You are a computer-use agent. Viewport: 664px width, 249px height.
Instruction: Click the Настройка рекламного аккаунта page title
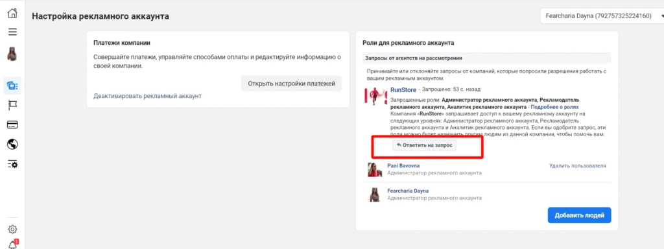(x=101, y=16)
